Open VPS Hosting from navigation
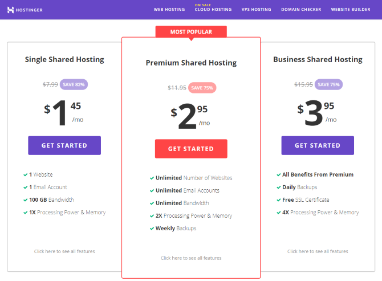 [x=256, y=10]
